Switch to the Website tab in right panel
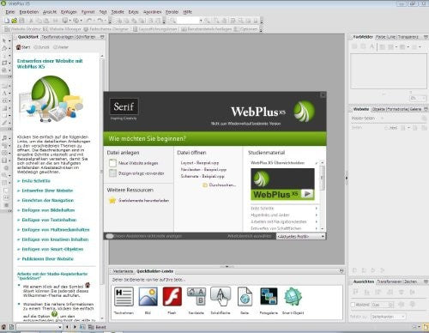 pos(361,109)
